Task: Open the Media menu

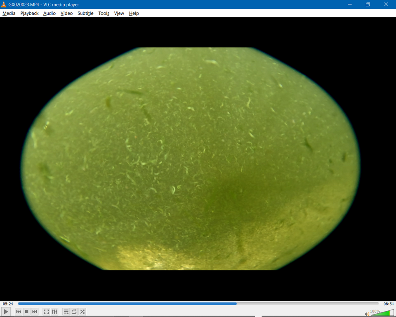Action: coord(9,13)
